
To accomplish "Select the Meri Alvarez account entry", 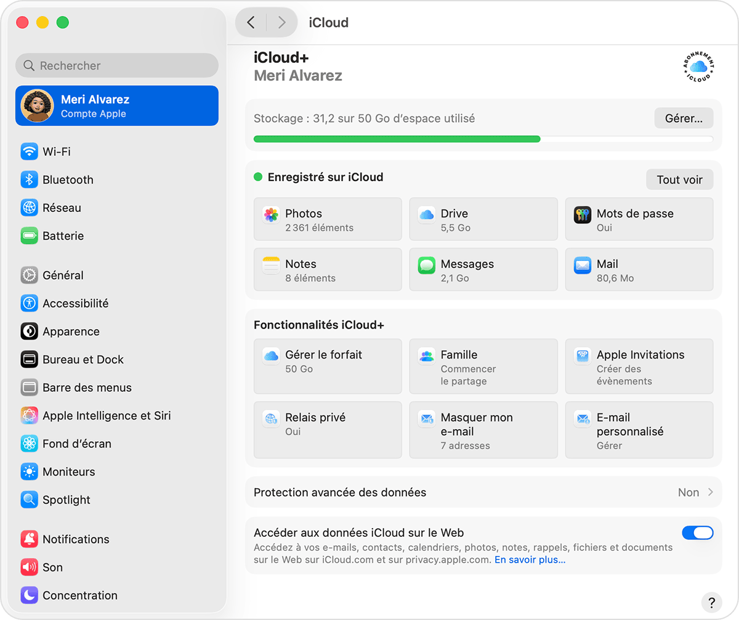I will pyautogui.click(x=116, y=105).
